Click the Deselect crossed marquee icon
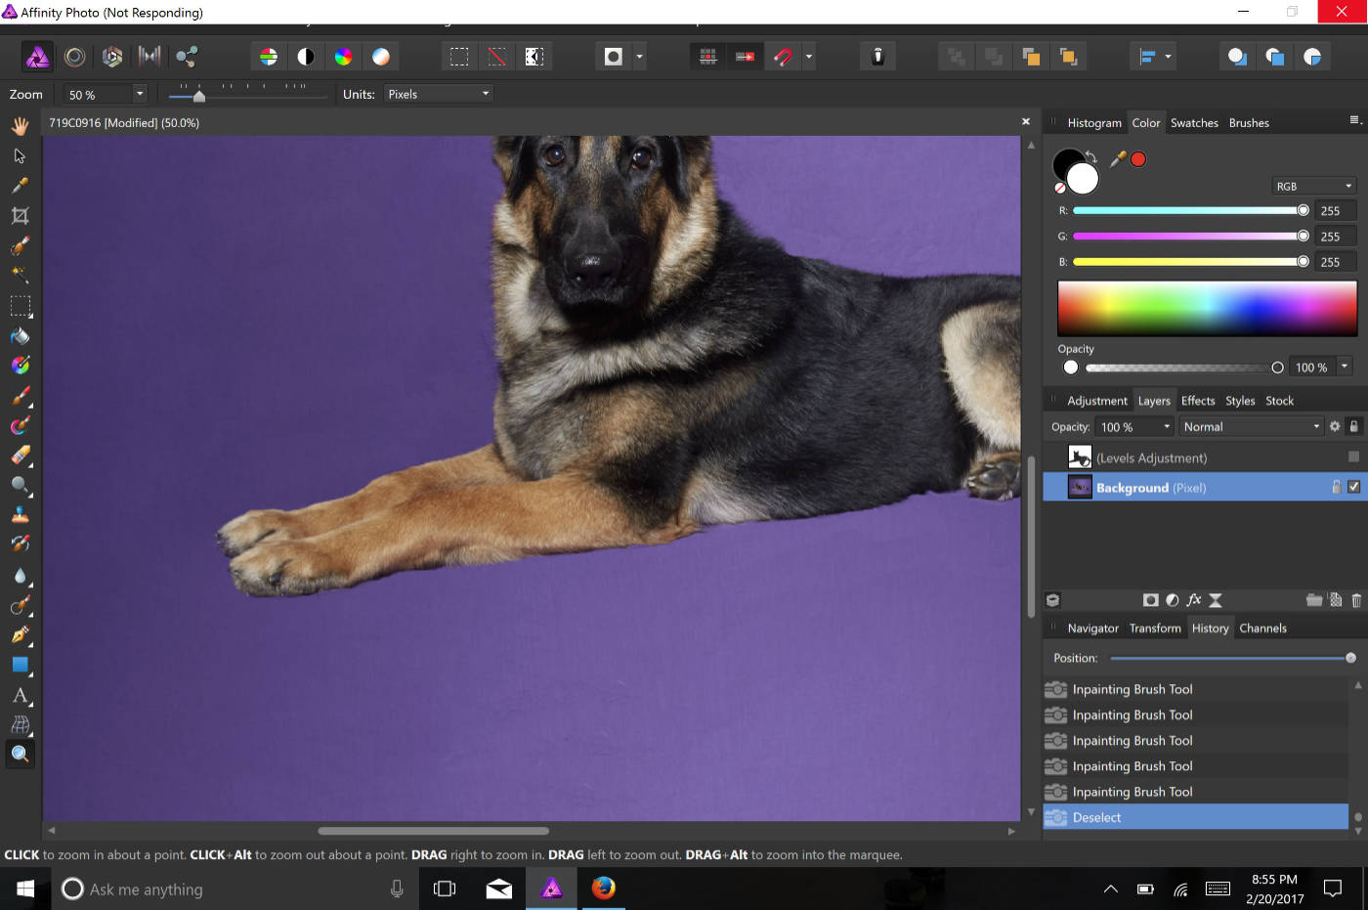1368x910 pixels. 496,57
